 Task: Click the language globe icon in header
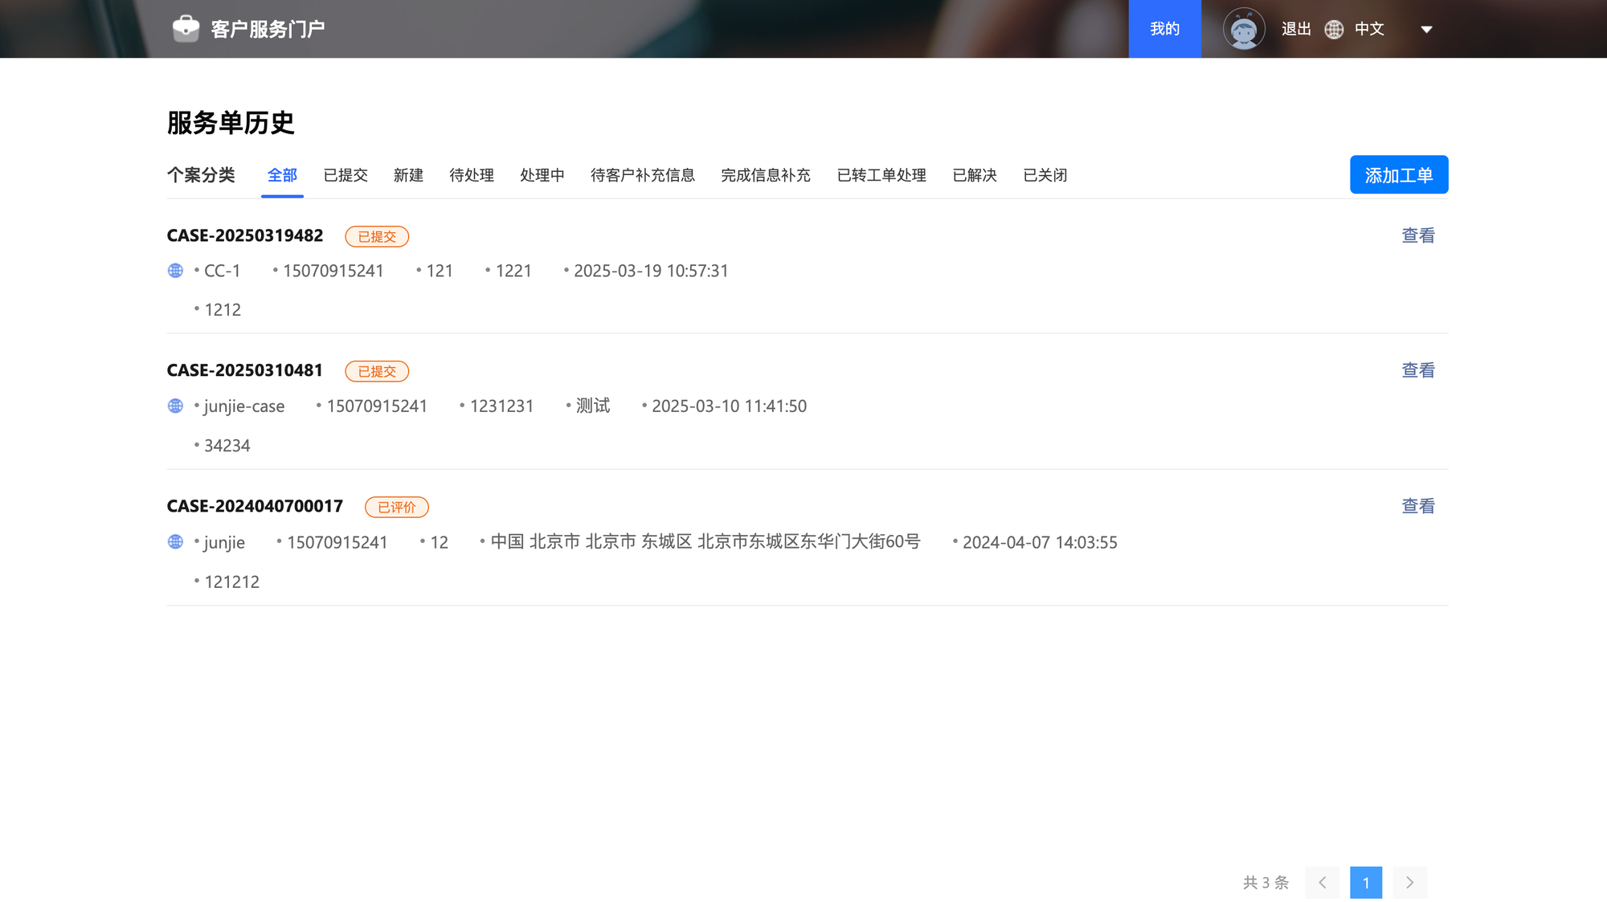click(x=1334, y=30)
